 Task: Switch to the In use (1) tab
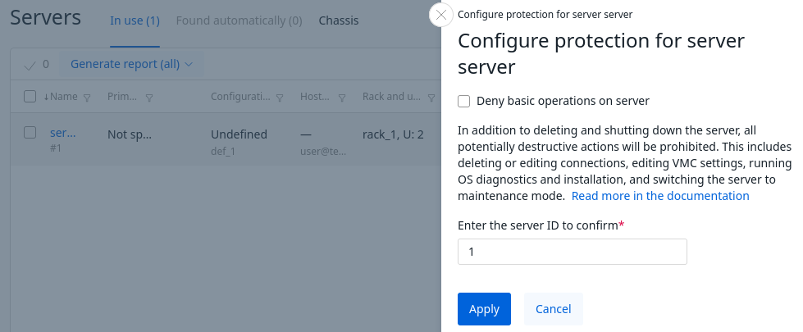point(135,20)
